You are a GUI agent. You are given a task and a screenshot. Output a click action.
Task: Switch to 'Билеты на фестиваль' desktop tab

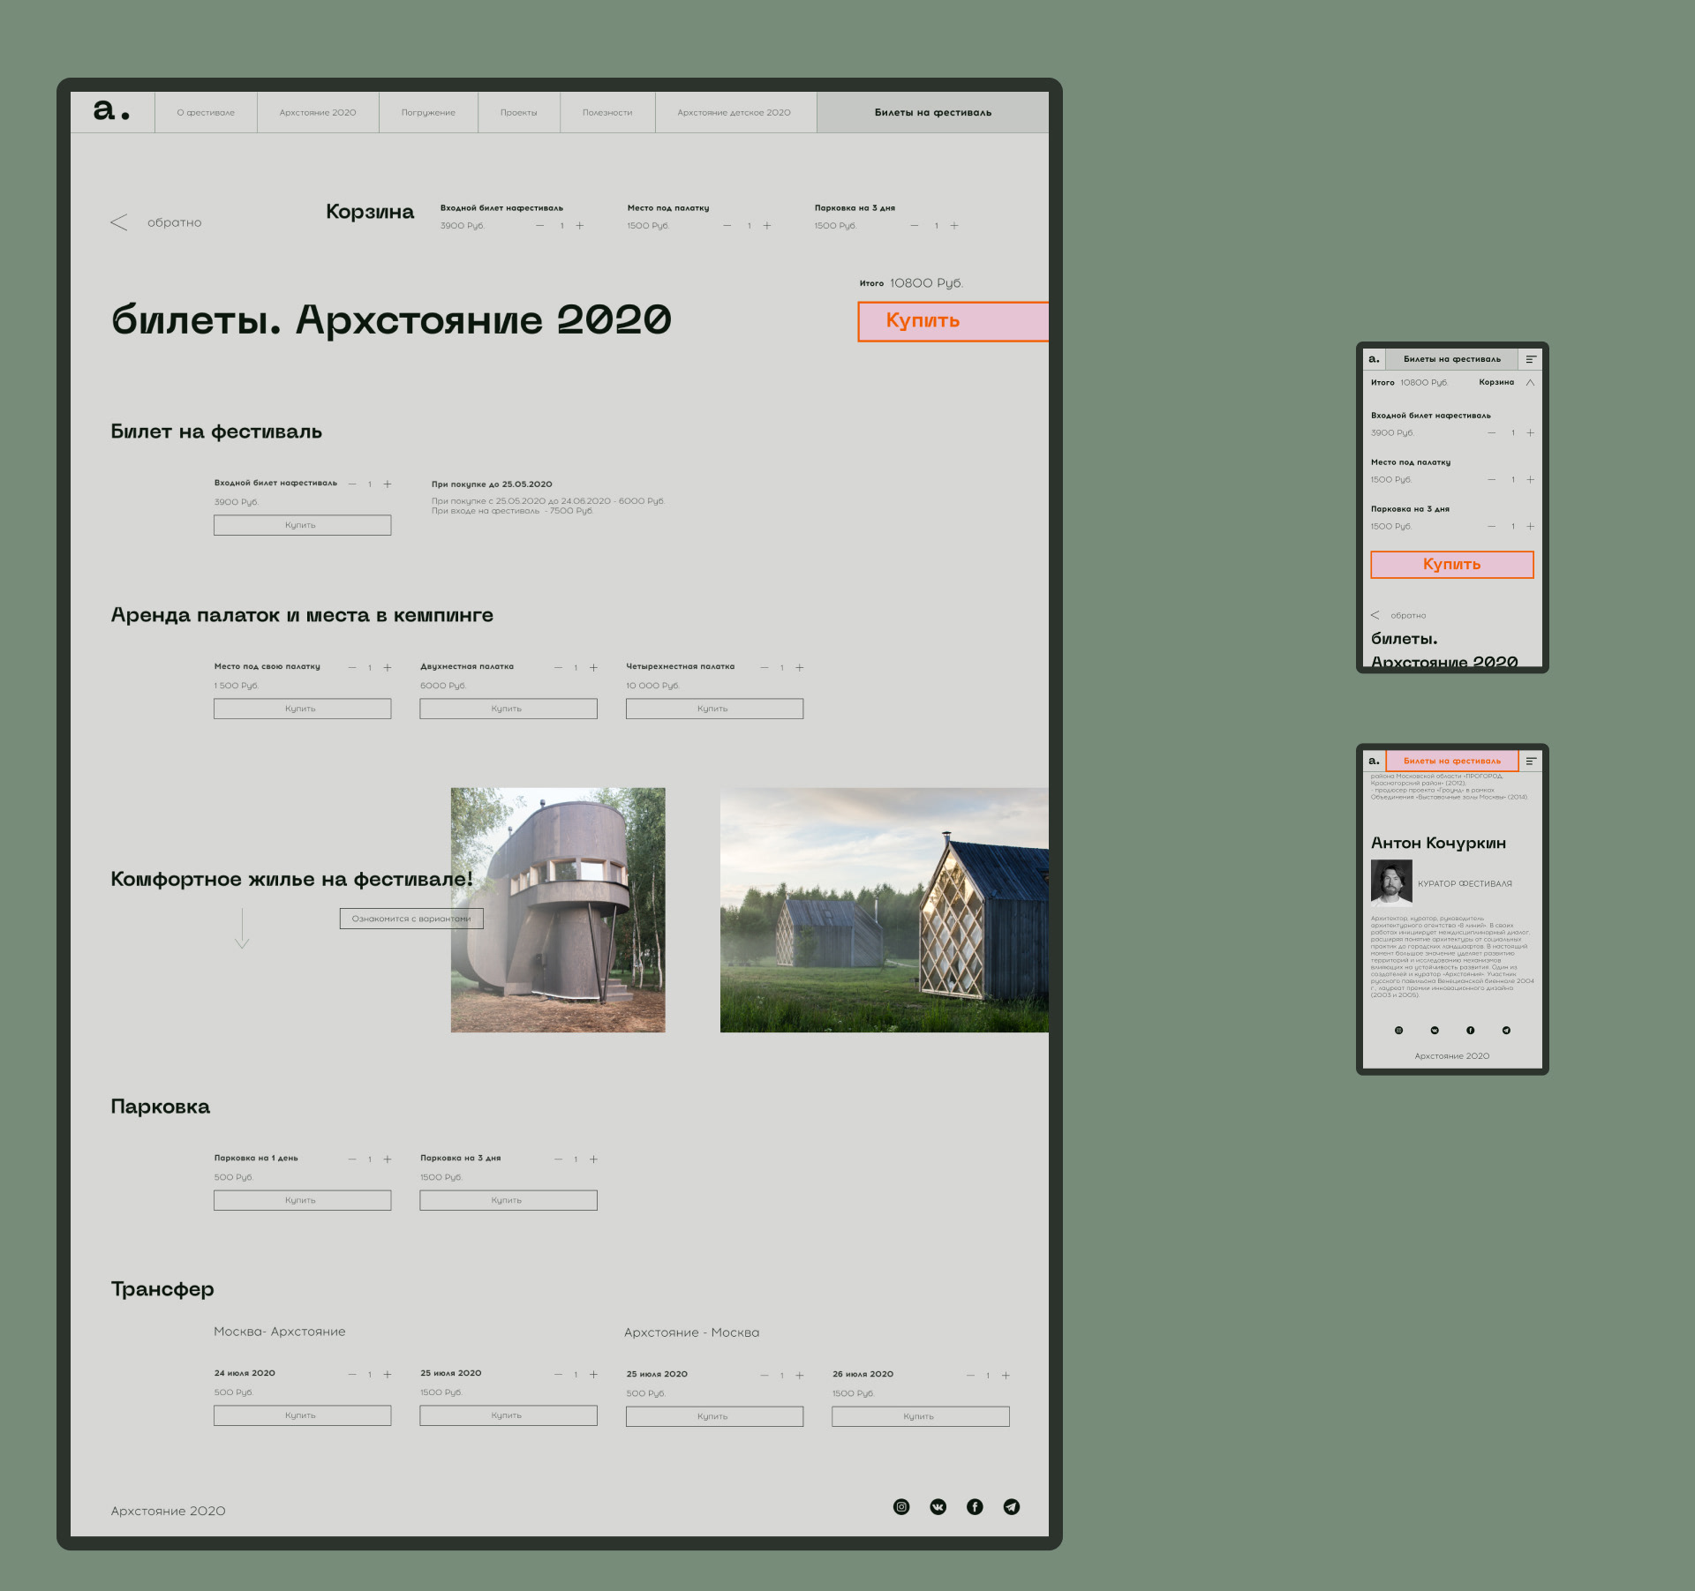click(932, 113)
